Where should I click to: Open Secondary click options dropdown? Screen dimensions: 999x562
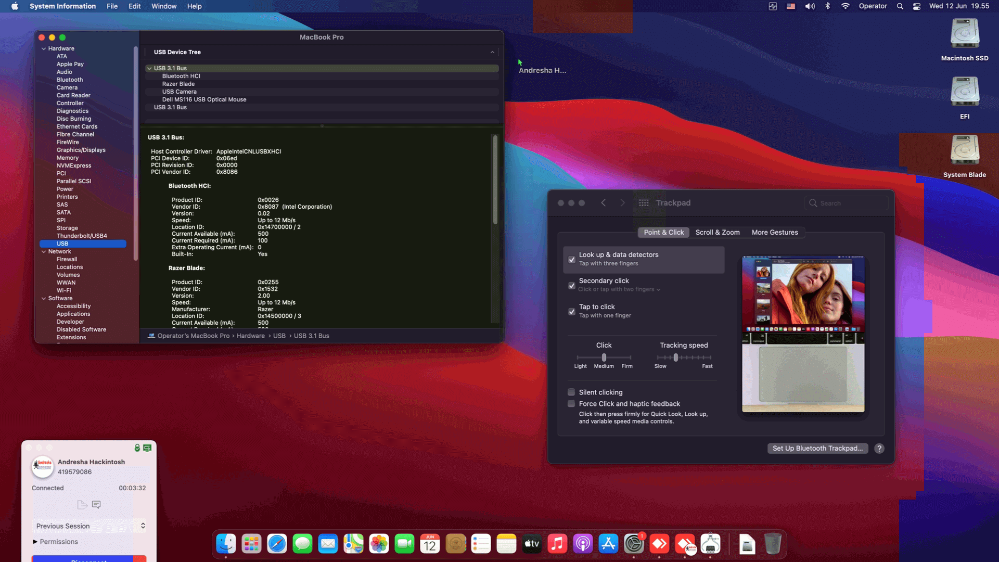(x=619, y=289)
